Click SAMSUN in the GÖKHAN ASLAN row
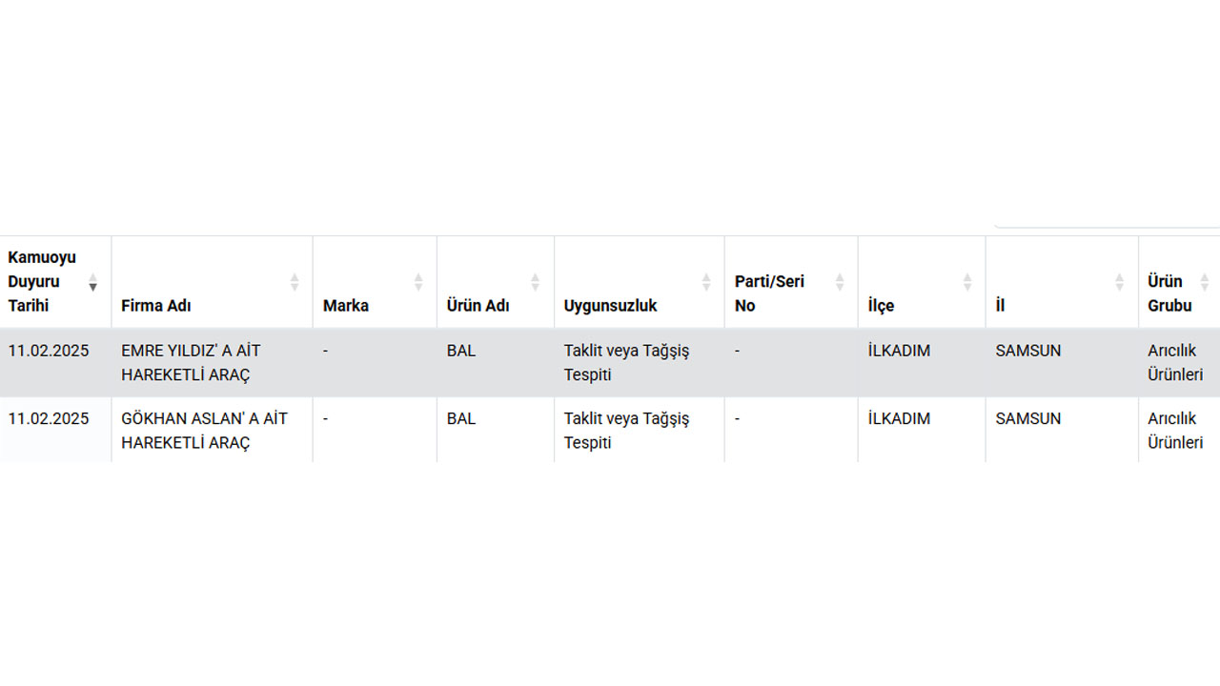1220x686 pixels. (x=1028, y=418)
